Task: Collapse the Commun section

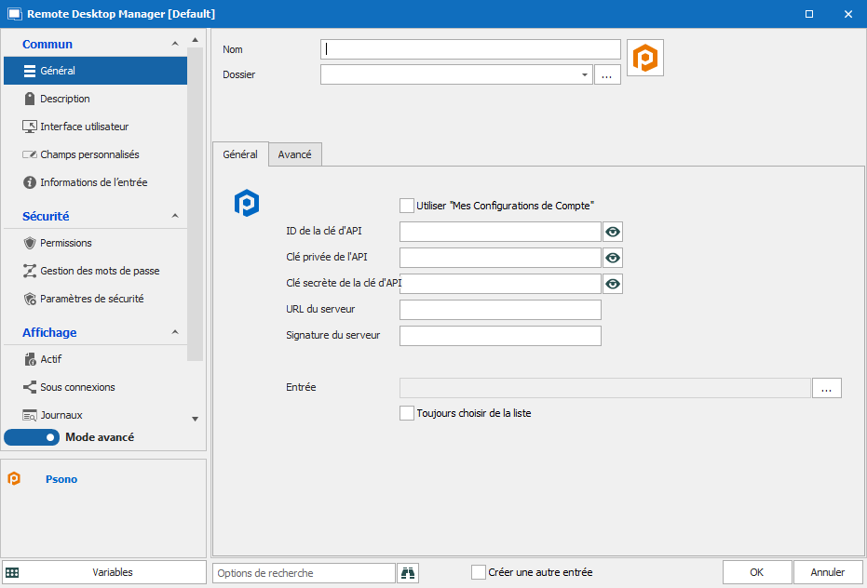Action: point(175,45)
